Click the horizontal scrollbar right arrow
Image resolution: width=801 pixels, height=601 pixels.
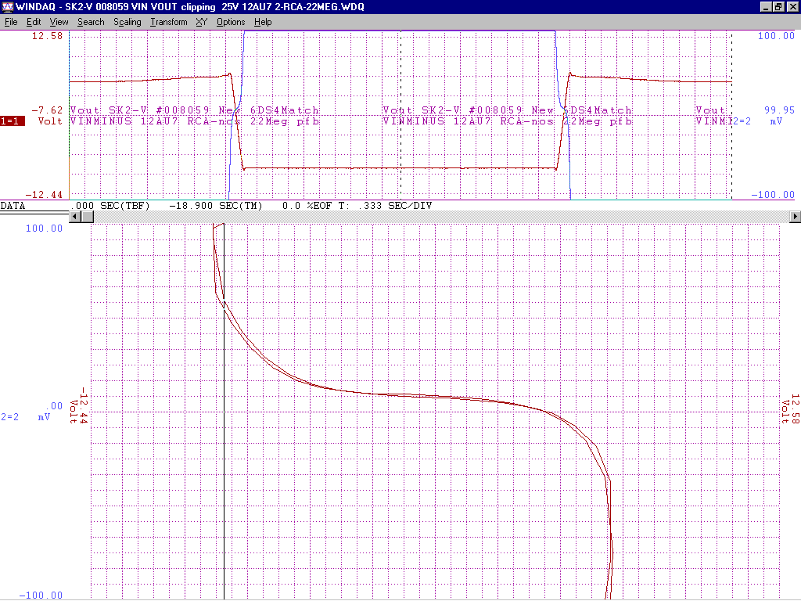coord(795,216)
